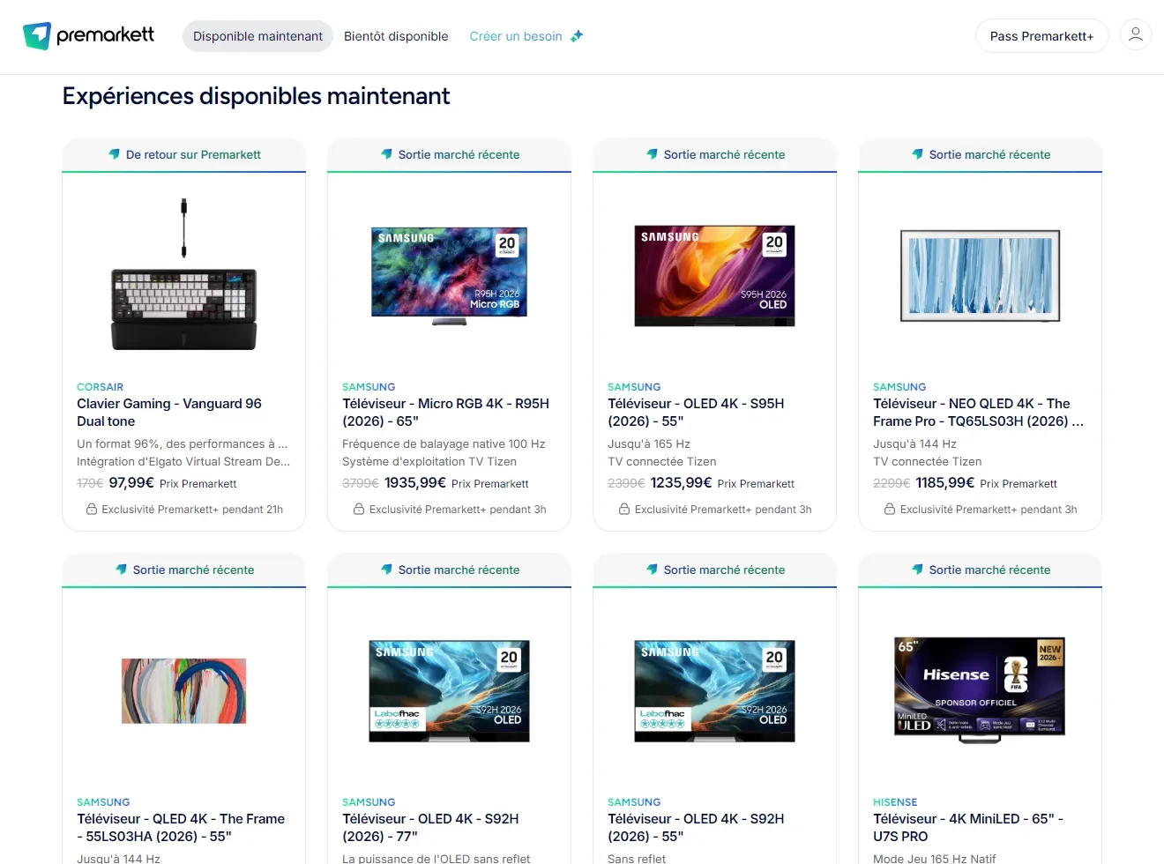
Task: Open the Samsung R95H Micro RGB image
Action: click(x=450, y=276)
